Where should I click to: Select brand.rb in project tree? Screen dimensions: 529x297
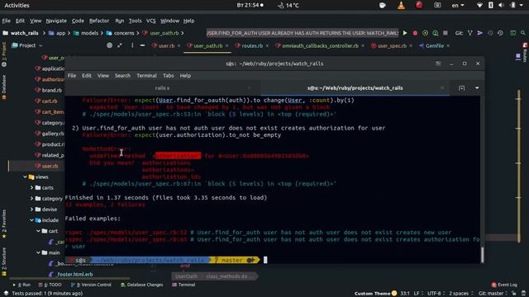coord(51,90)
